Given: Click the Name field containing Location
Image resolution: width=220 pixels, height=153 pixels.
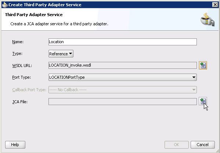Looking at the screenshot, I should (122, 42).
